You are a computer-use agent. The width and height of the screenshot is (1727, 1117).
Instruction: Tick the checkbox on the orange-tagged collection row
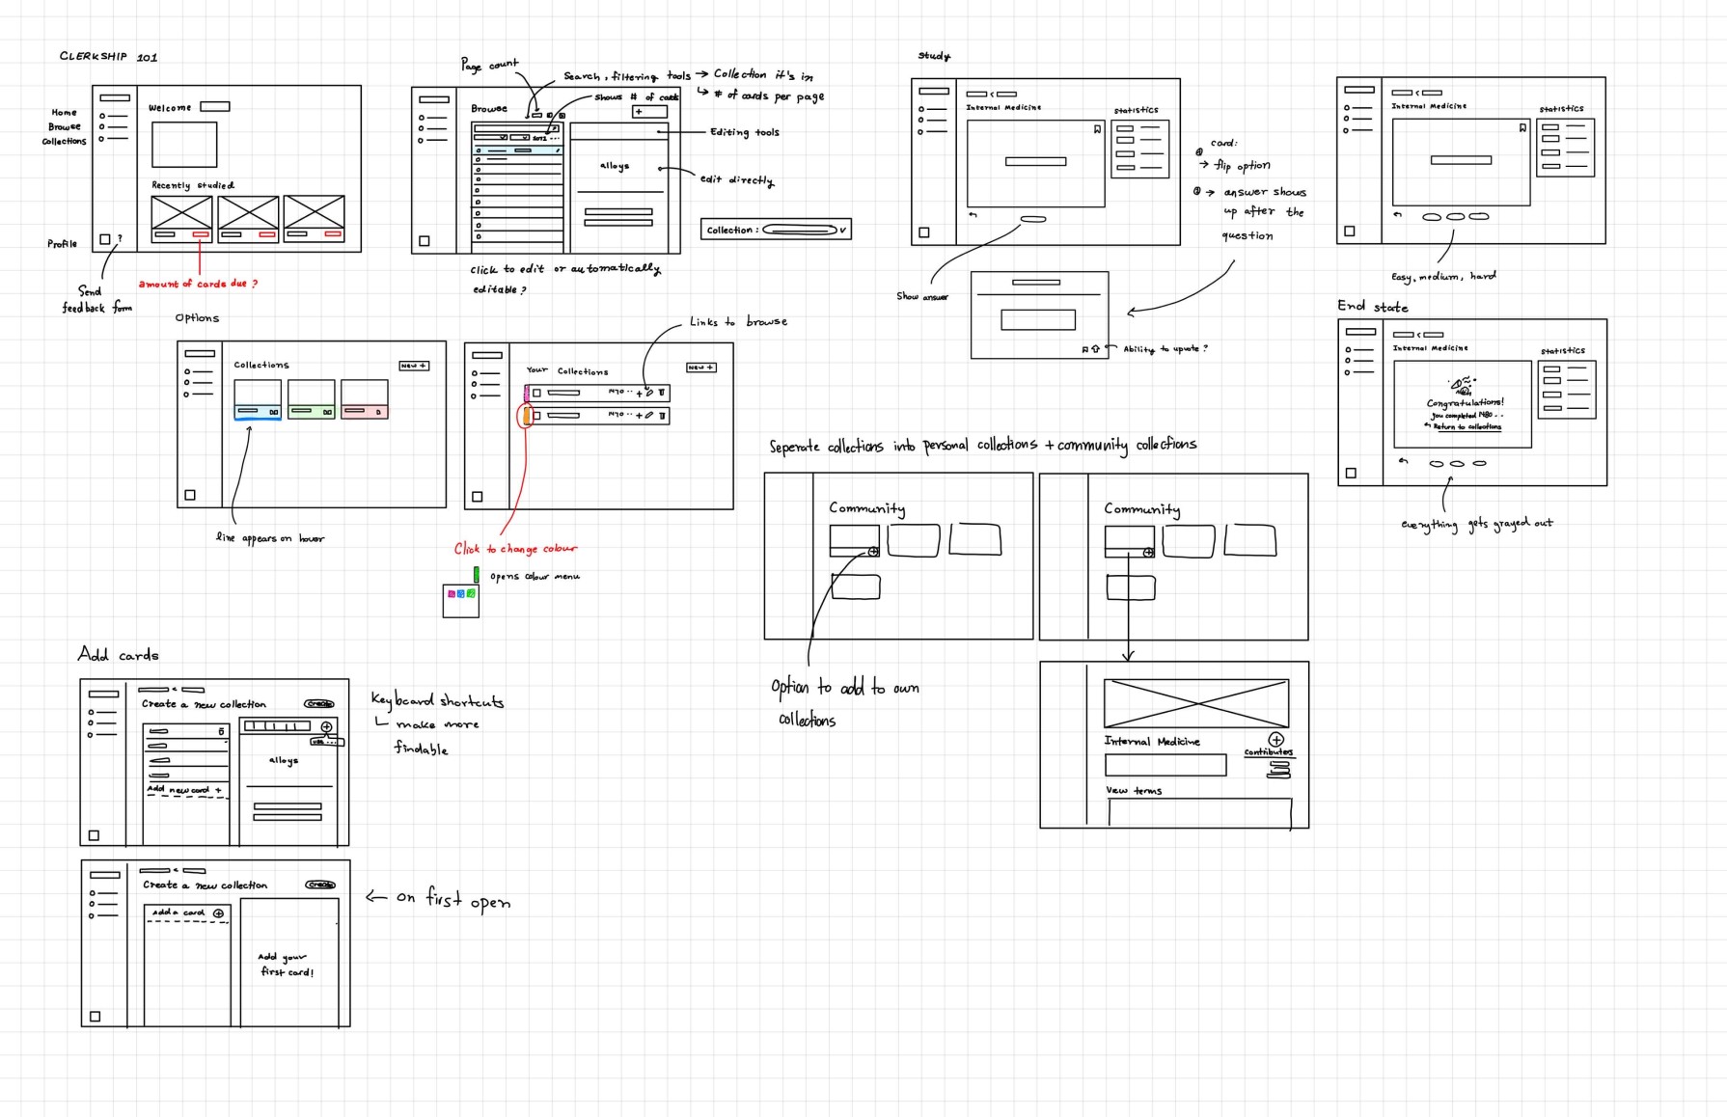pos(537,416)
